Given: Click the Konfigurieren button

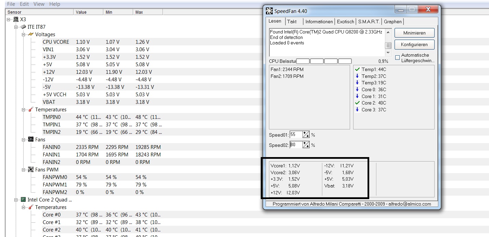Looking at the screenshot, I should (414, 45).
